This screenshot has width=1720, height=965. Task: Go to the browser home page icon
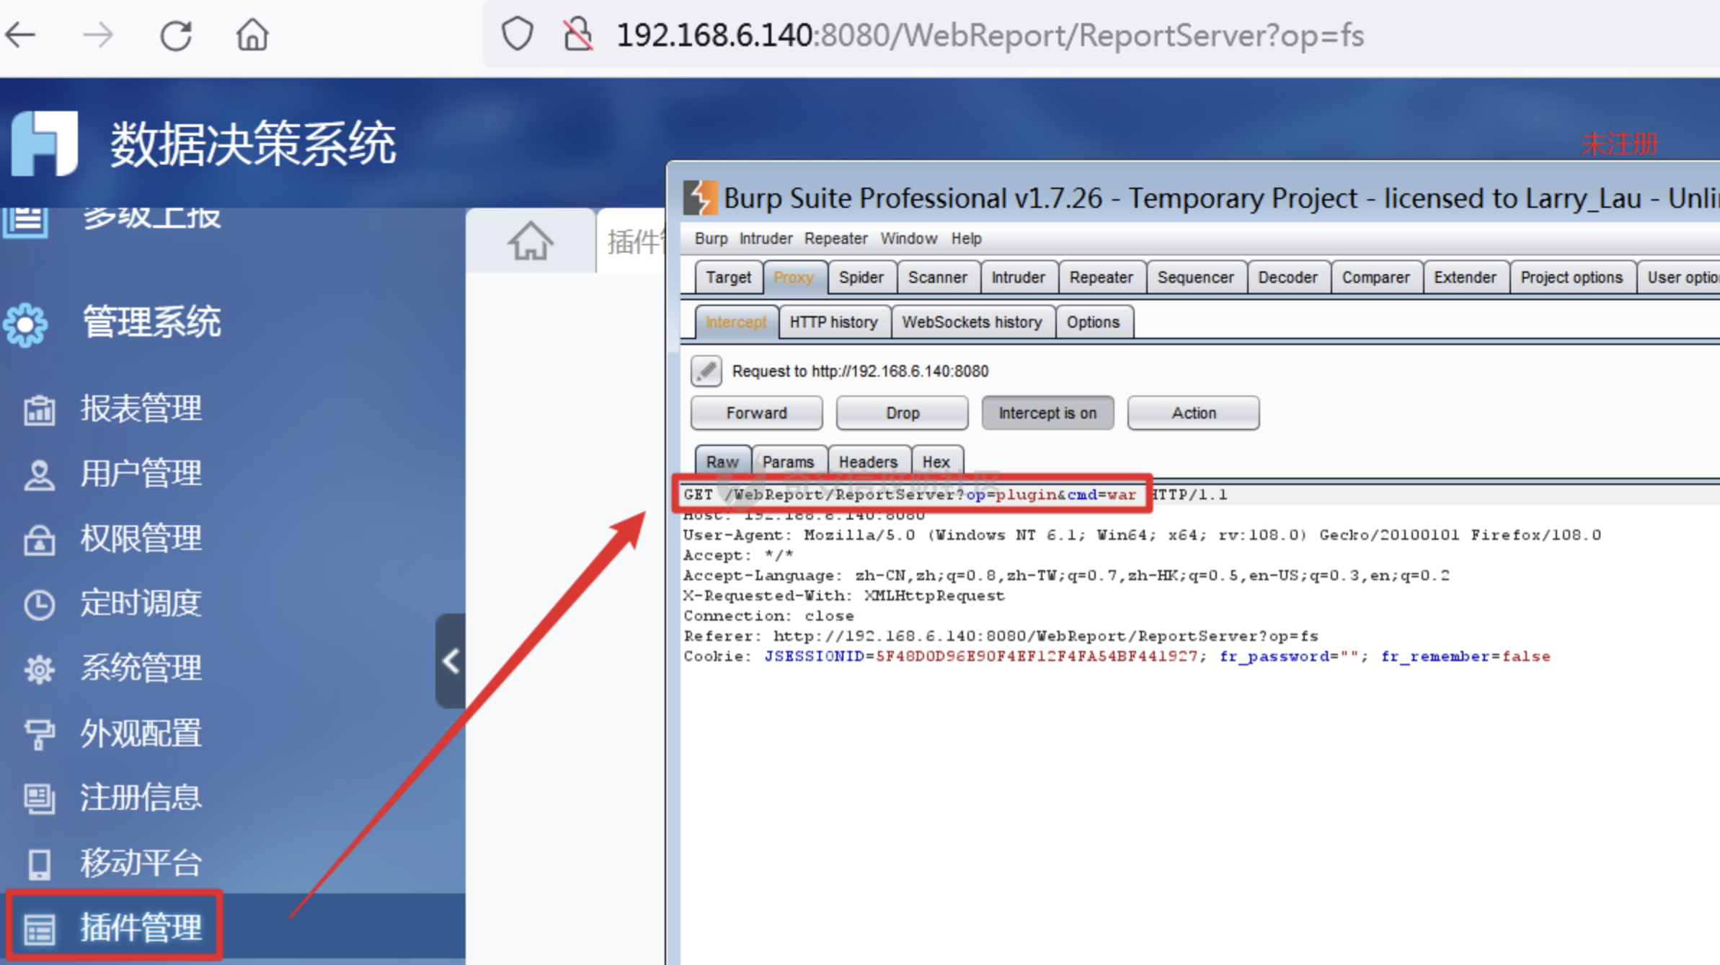pos(252,35)
